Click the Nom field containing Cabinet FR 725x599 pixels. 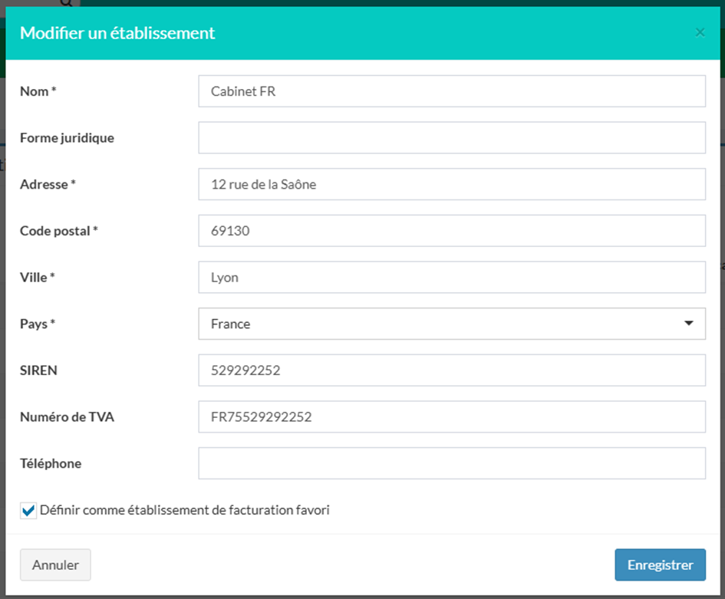[x=451, y=91]
